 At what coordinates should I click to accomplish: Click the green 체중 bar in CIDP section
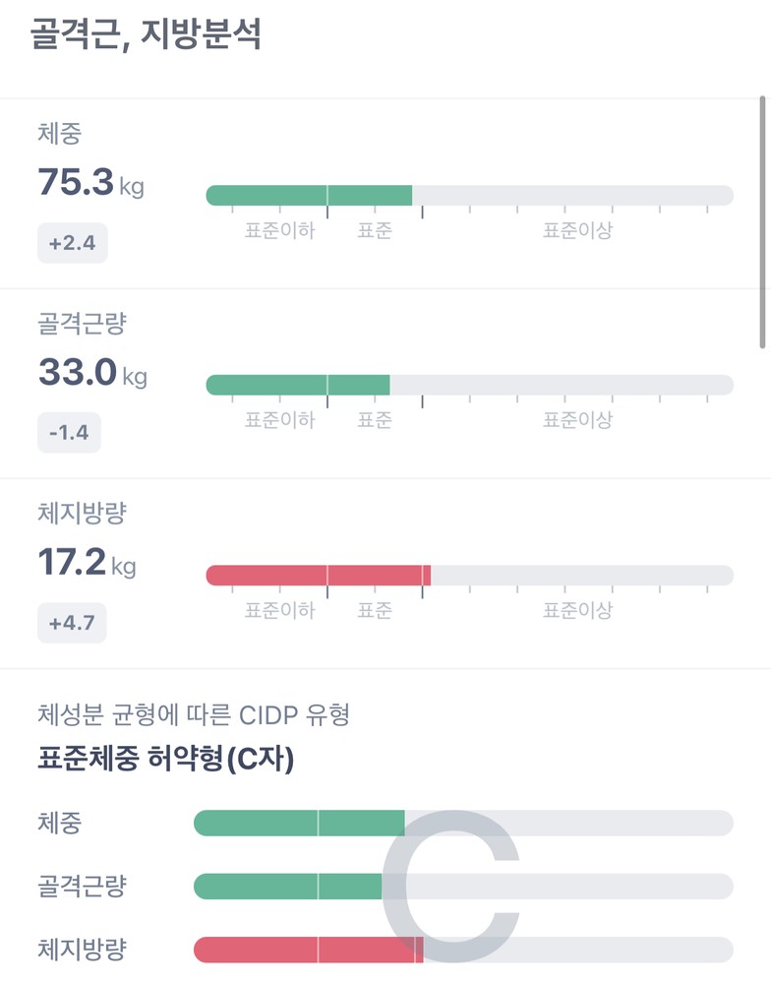pyautogui.click(x=298, y=823)
